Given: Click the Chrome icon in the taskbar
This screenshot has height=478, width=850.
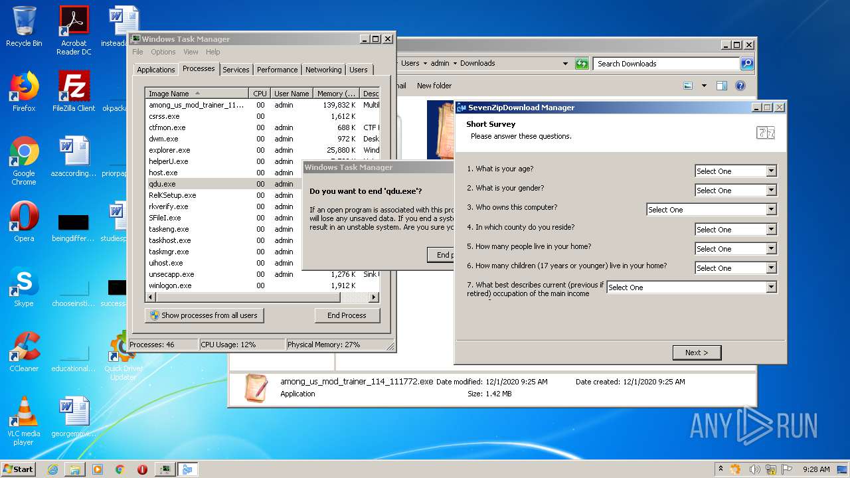Looking at the screenshot, I should click(120, 469).
